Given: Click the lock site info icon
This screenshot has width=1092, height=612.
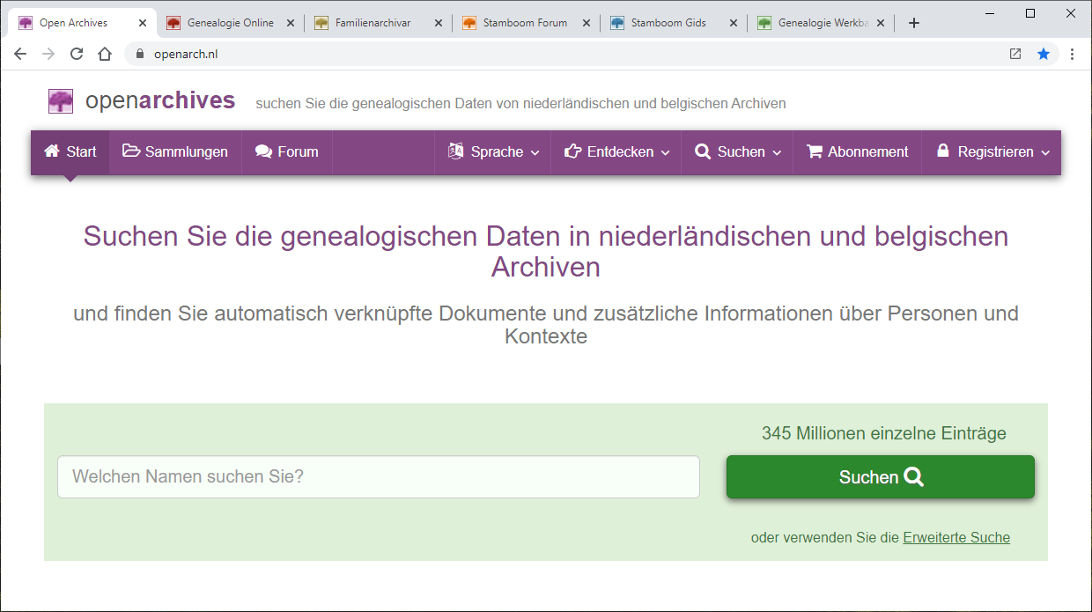Looking at the screenshot, I should [x=139, y=54].
